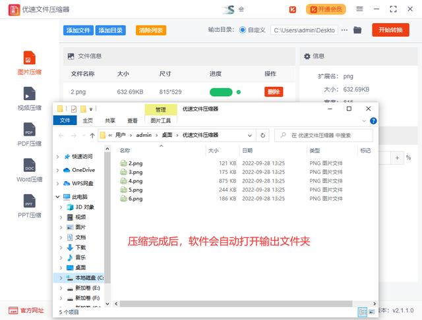Open quick access toolbar customize dropdown

[x=91, y=109]
